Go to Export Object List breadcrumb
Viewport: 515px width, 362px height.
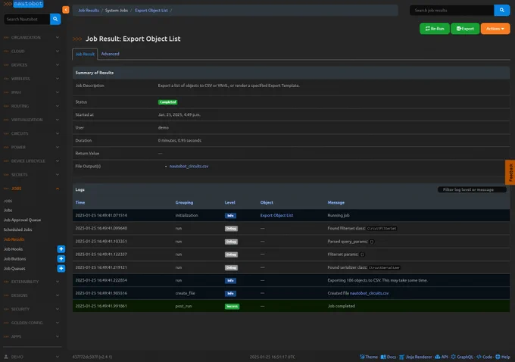click(x=151, y=11)
